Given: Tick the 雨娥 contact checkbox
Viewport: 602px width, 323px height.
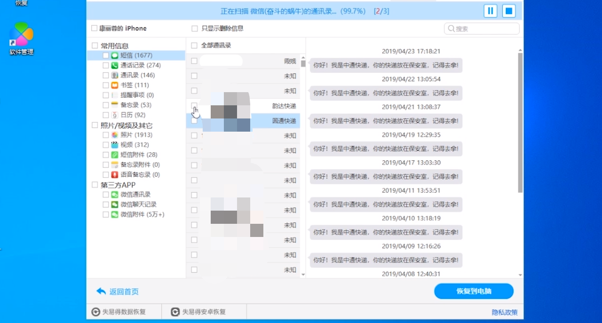Looking at the screenshot, I should (x=194, y=61).
